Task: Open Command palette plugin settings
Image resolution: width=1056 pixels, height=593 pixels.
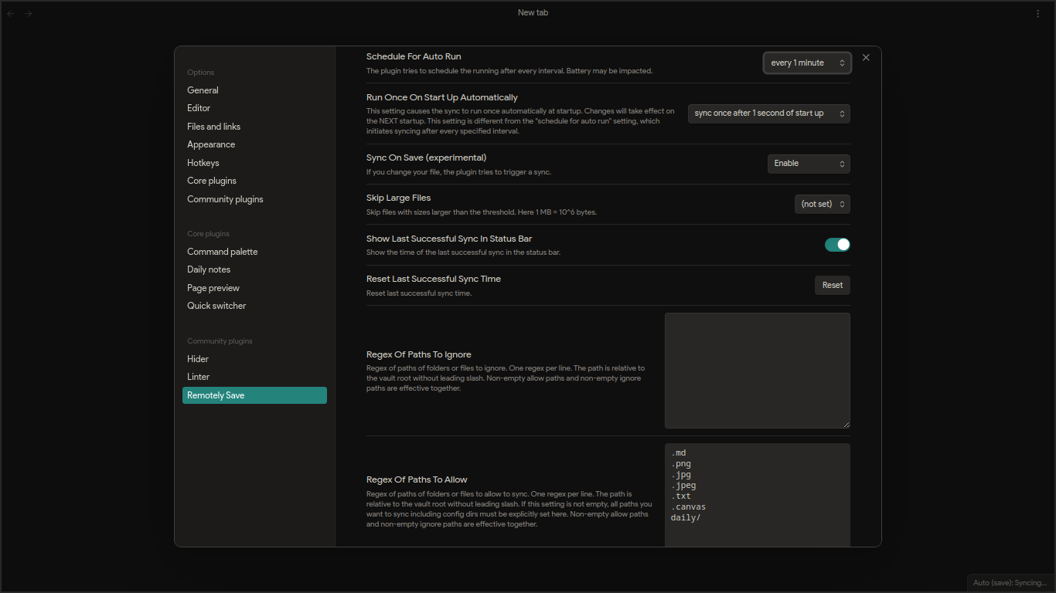Action: coord(254,252)
